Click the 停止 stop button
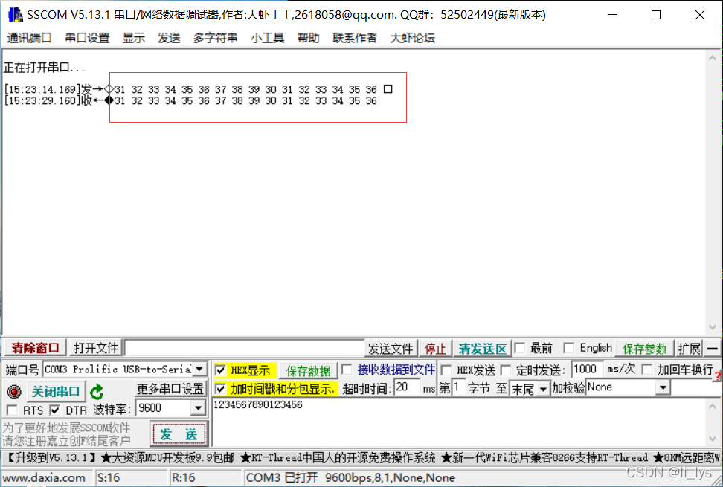723x487 pixels. pyautogui.click(x=435, y=348)
